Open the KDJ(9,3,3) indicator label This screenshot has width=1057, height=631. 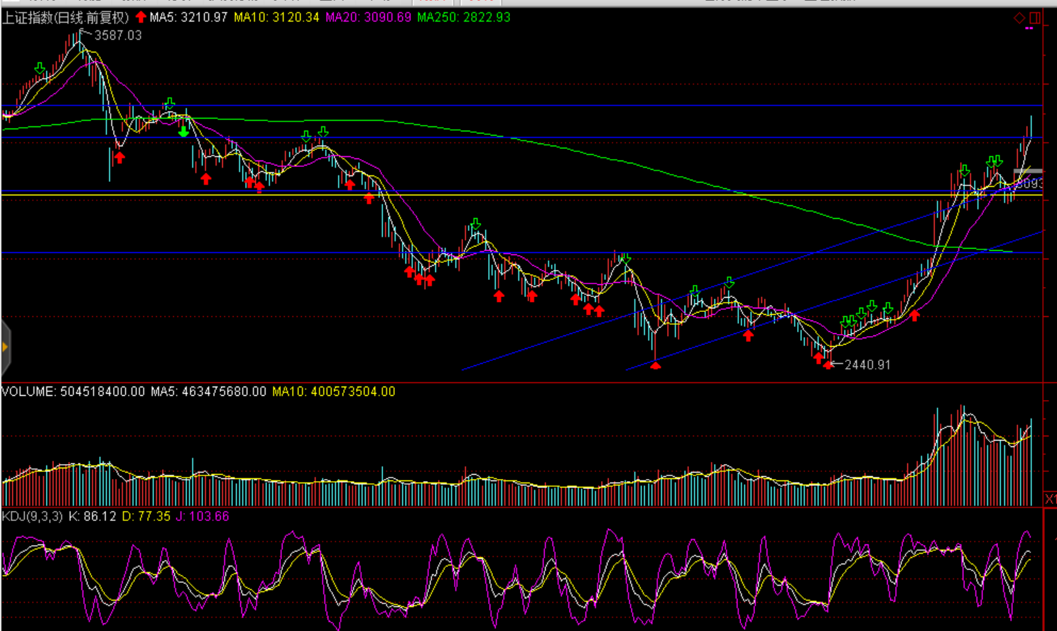point(32,517)
